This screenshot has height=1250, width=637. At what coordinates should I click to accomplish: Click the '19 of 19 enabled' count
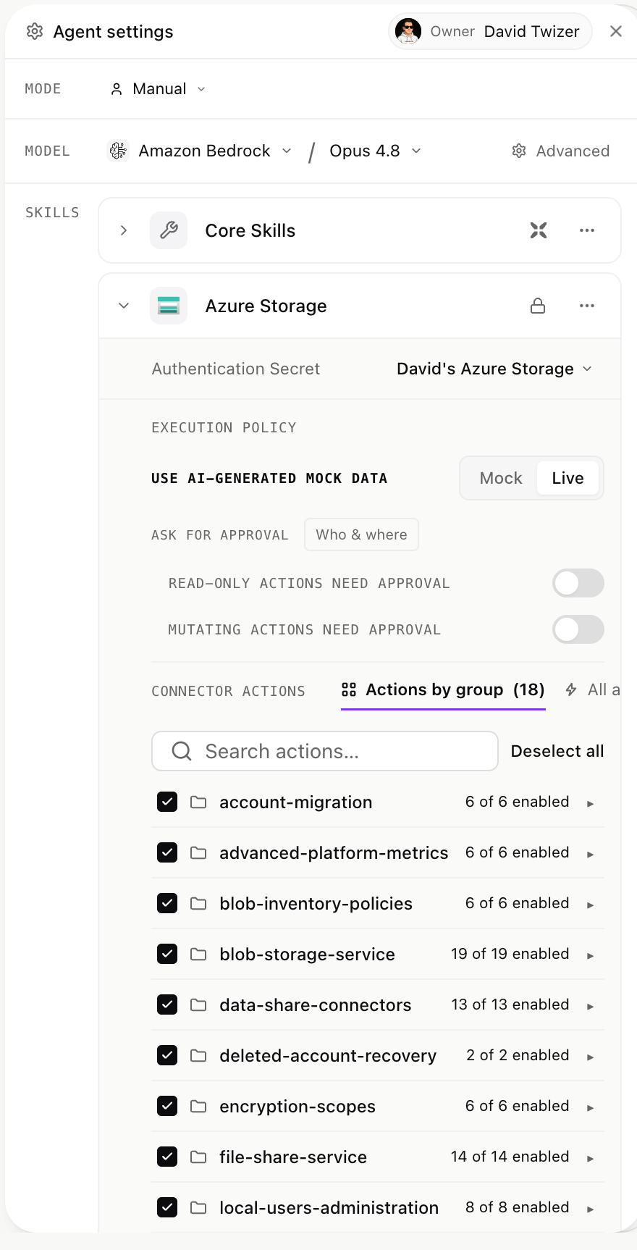[x=510, y=954]
